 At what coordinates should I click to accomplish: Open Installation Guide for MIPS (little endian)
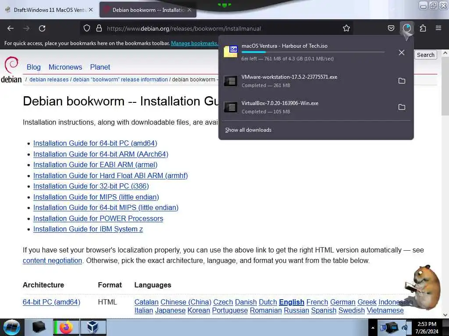pos(96,197)
